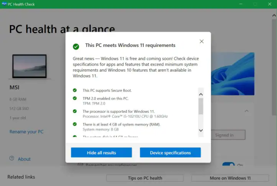Collapse the section chevron behind the dialog
The width and height of the screenshot is (277, 186).
click(247, 111)
